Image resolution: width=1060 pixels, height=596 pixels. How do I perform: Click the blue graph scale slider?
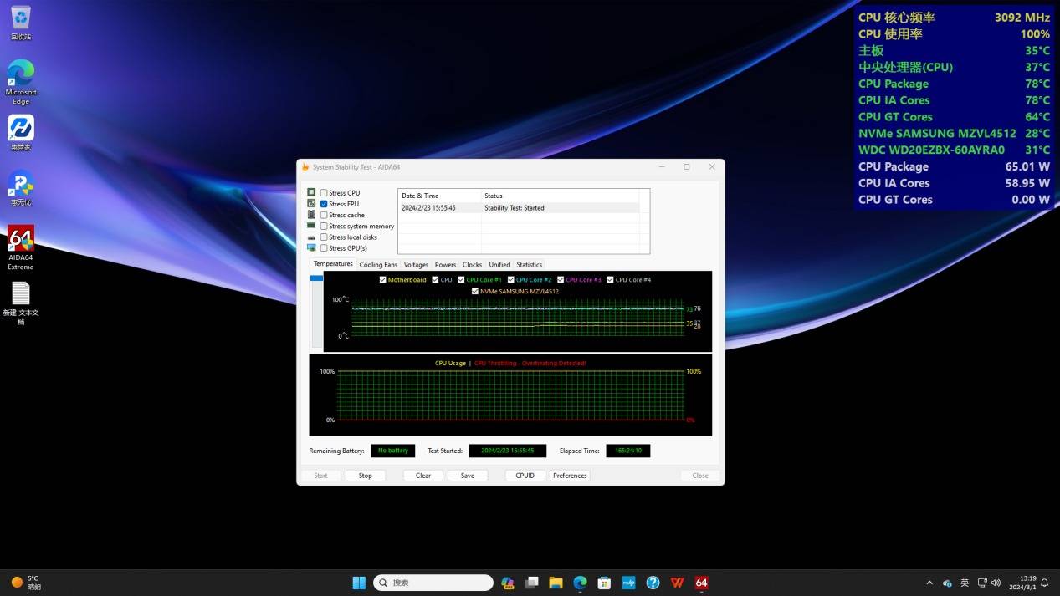(x=316, y=278)
